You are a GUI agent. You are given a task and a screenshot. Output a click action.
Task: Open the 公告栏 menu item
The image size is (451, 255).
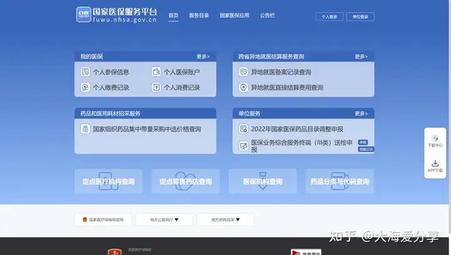coord(267,16)
